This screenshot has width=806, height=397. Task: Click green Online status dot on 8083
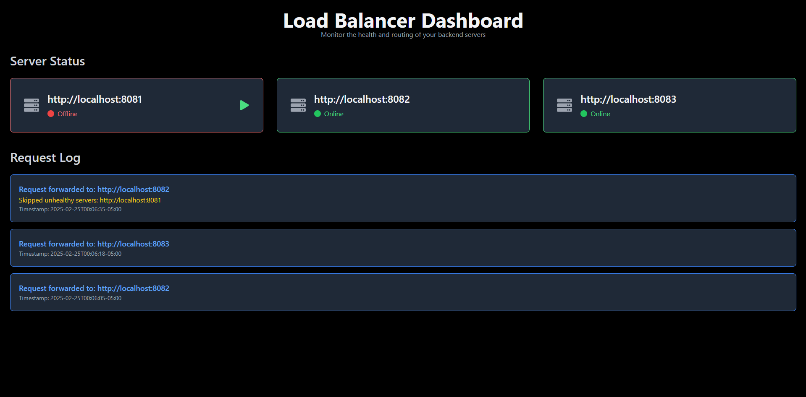point(584,114)
